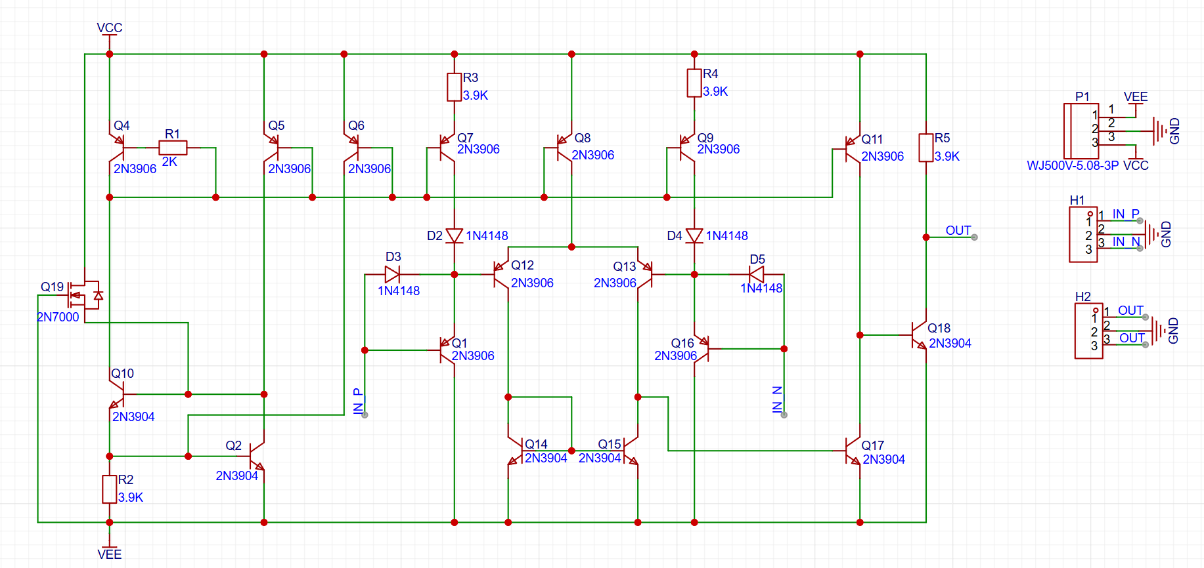
Task: Select the Q10 transistor symbol
Action: 117,394
